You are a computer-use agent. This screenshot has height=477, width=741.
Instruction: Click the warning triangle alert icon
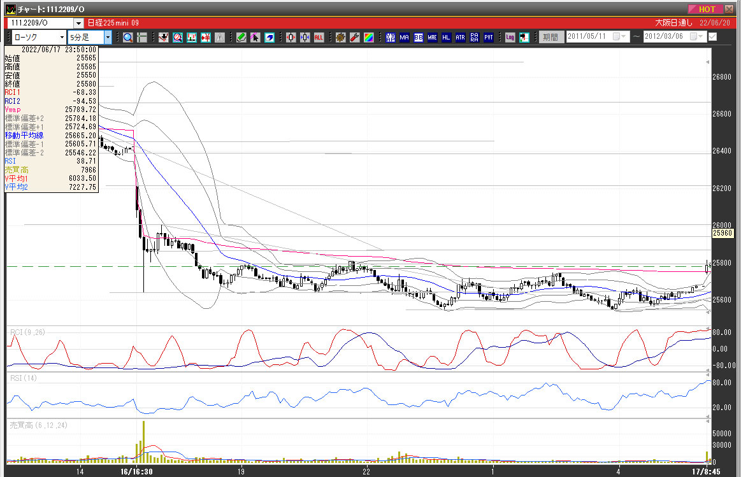pyautogui.click(x=220, y=38)
